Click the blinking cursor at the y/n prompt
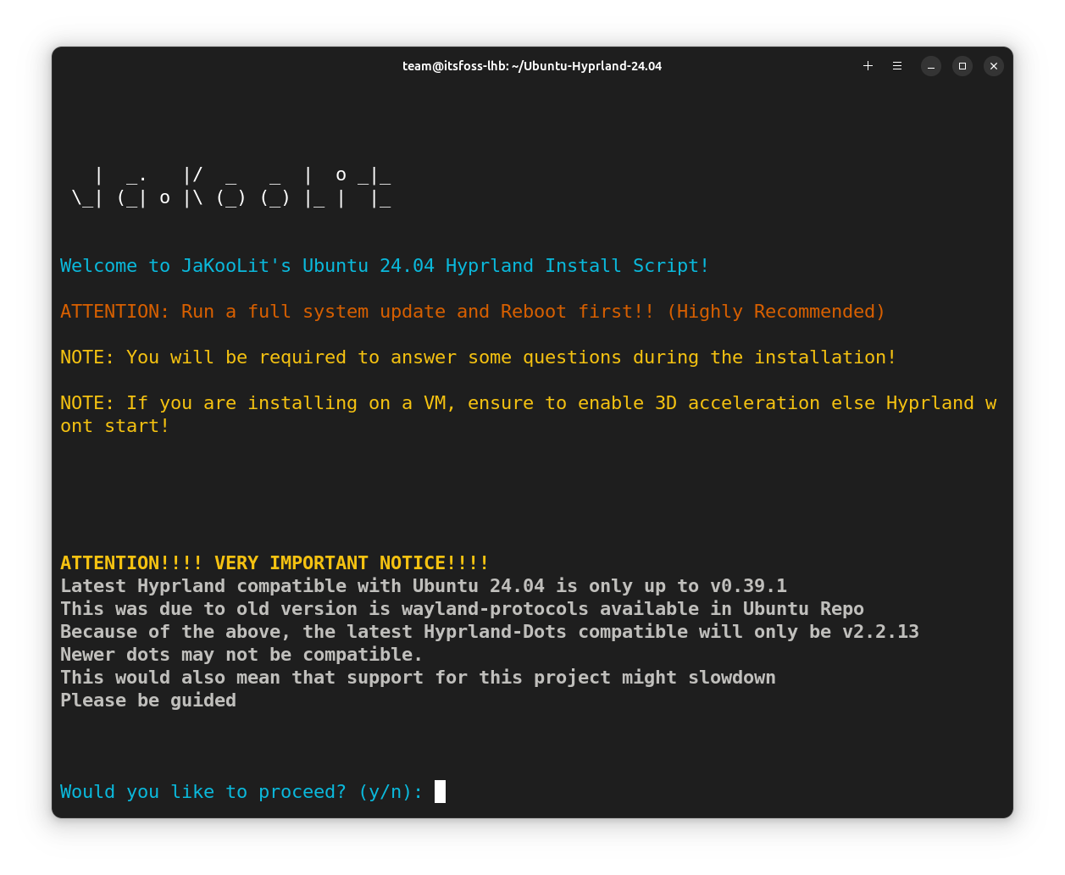Screen dimensions: 1065x875 [x=441, y=791]
